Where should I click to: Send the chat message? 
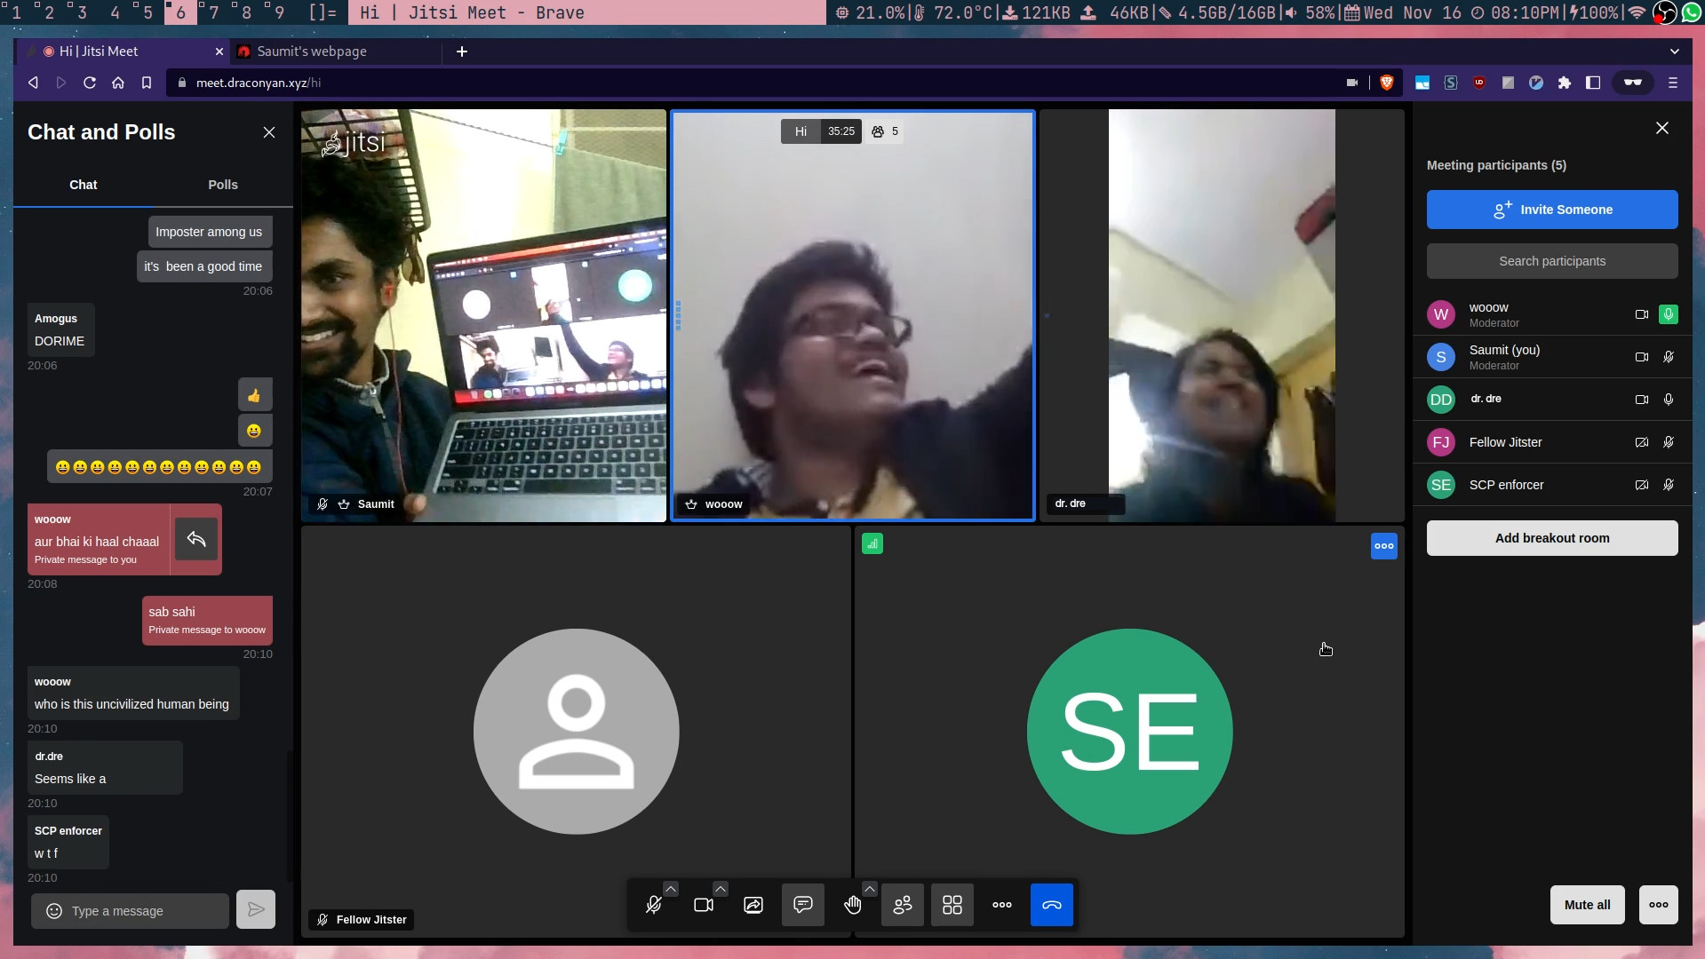tap(256, 909)
